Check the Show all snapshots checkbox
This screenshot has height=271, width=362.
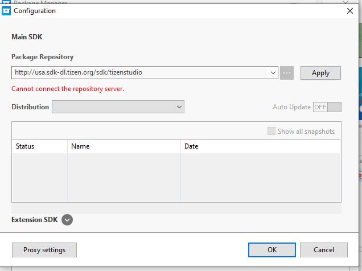(271, 132)
